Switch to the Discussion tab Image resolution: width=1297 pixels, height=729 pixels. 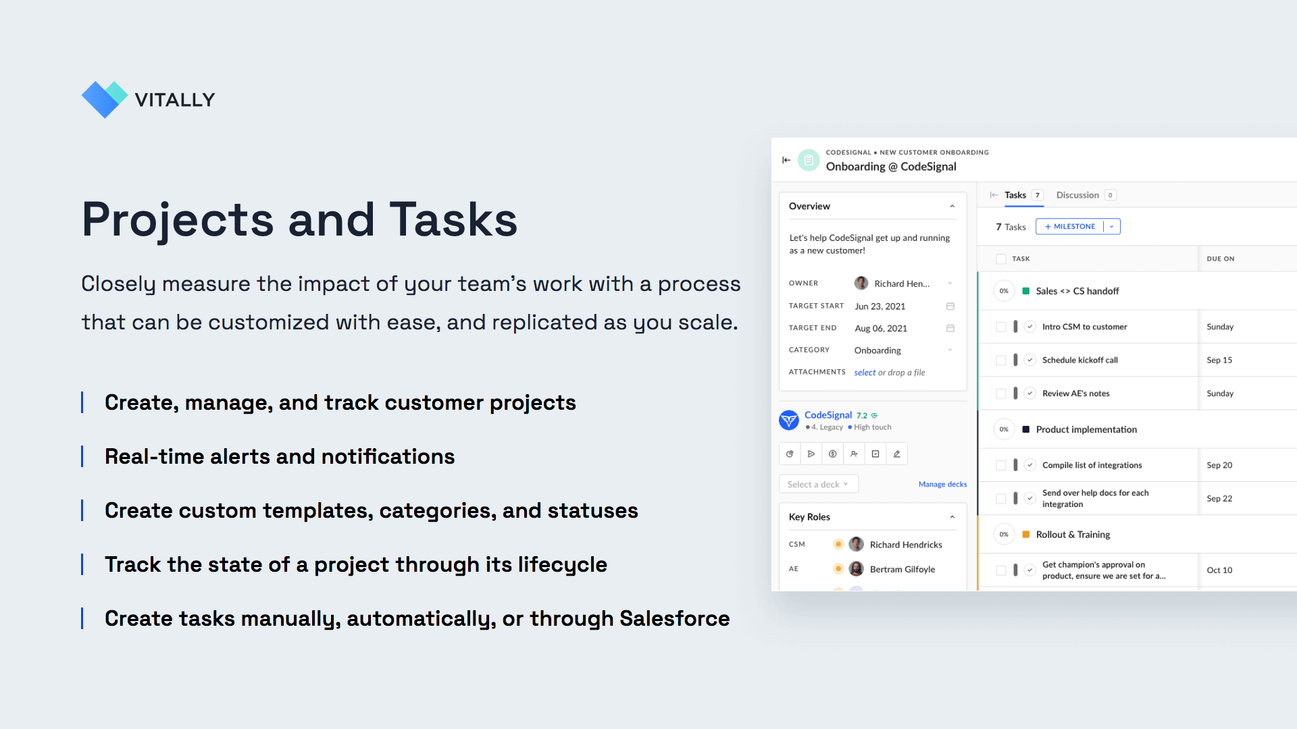pyautogui.click(x=1086, y=195)
